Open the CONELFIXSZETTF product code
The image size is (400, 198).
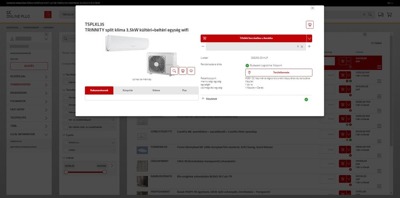click(161, 131)
